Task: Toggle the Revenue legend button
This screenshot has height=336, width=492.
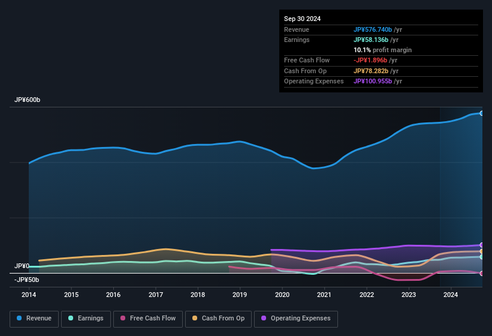Action: click(34, 318)
